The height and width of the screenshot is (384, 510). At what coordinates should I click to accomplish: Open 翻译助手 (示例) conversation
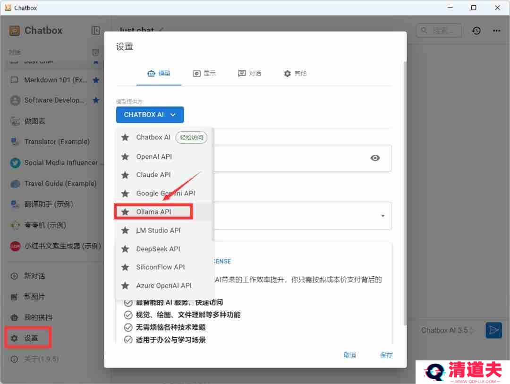click(x=54, y=205)
